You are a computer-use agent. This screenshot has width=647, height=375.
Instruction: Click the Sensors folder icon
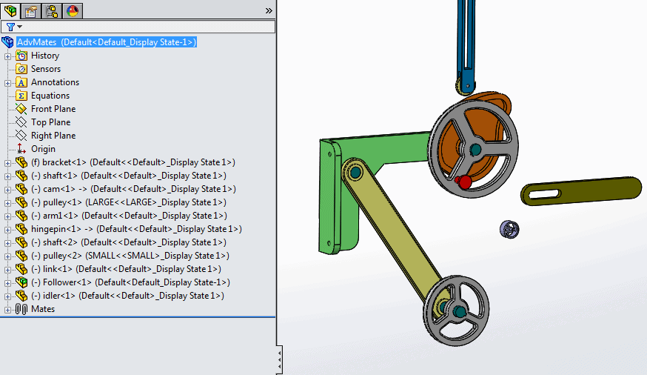click(x=21, y=69)
